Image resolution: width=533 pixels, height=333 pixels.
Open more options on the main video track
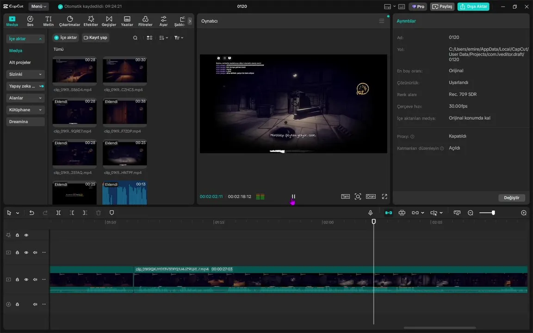44,279
